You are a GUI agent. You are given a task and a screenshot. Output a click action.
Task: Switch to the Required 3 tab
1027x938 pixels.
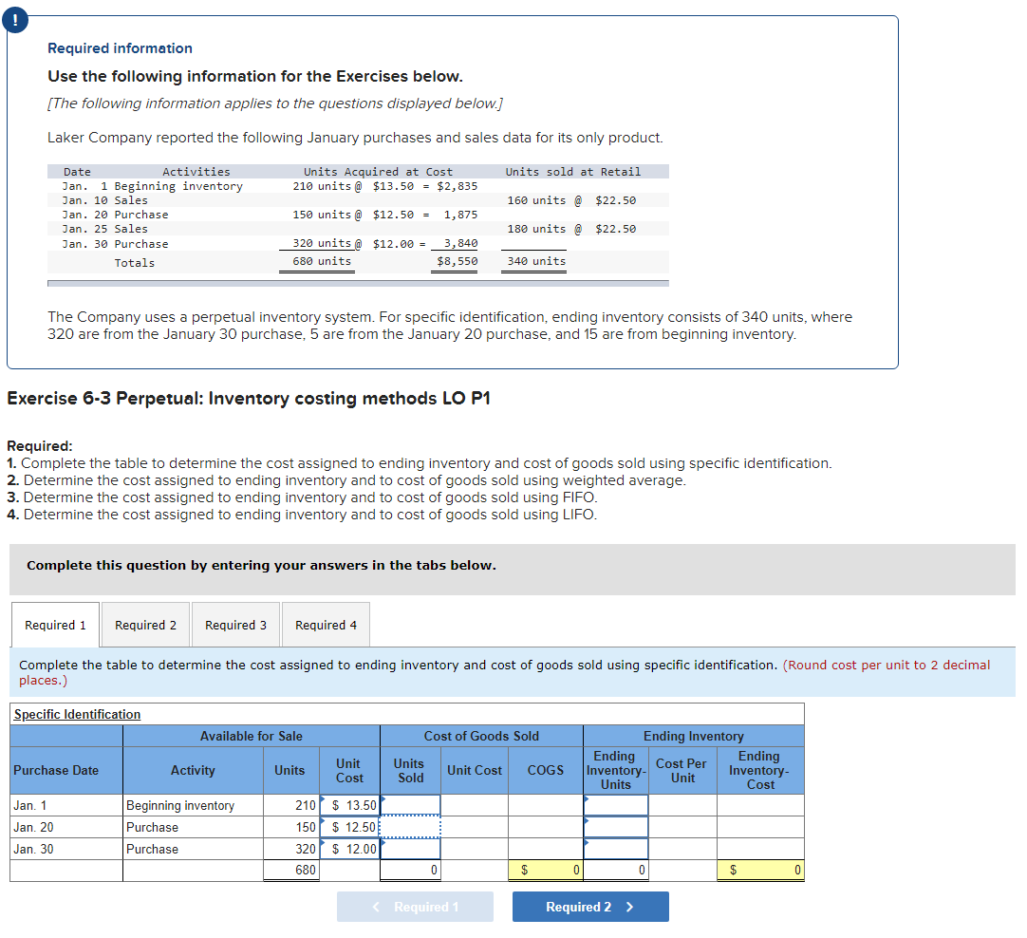[x=235, y=625]
